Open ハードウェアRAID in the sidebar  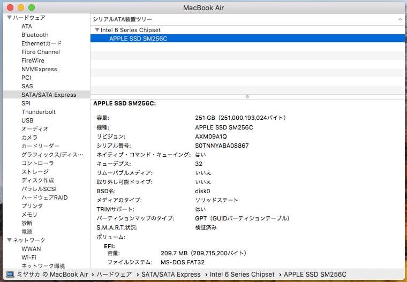tap(44, 197)
